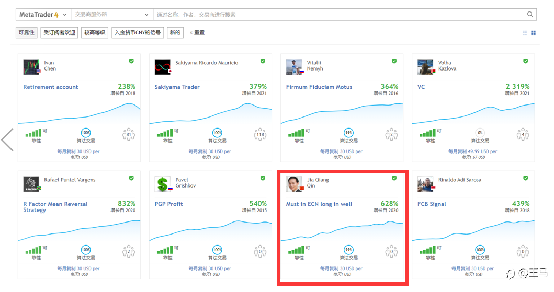Open Must in ECN long in well

[319, 204]
